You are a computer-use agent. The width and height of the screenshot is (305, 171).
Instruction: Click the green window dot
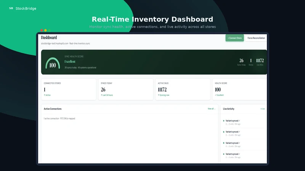click(x=49, y=30)
